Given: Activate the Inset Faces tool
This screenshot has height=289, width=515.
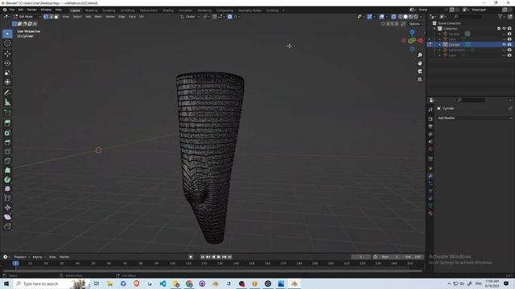Looking at the screenshot, I should (7, 132).
